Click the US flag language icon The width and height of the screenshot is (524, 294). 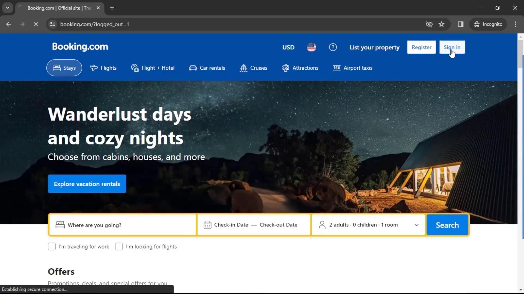[311, 47]
